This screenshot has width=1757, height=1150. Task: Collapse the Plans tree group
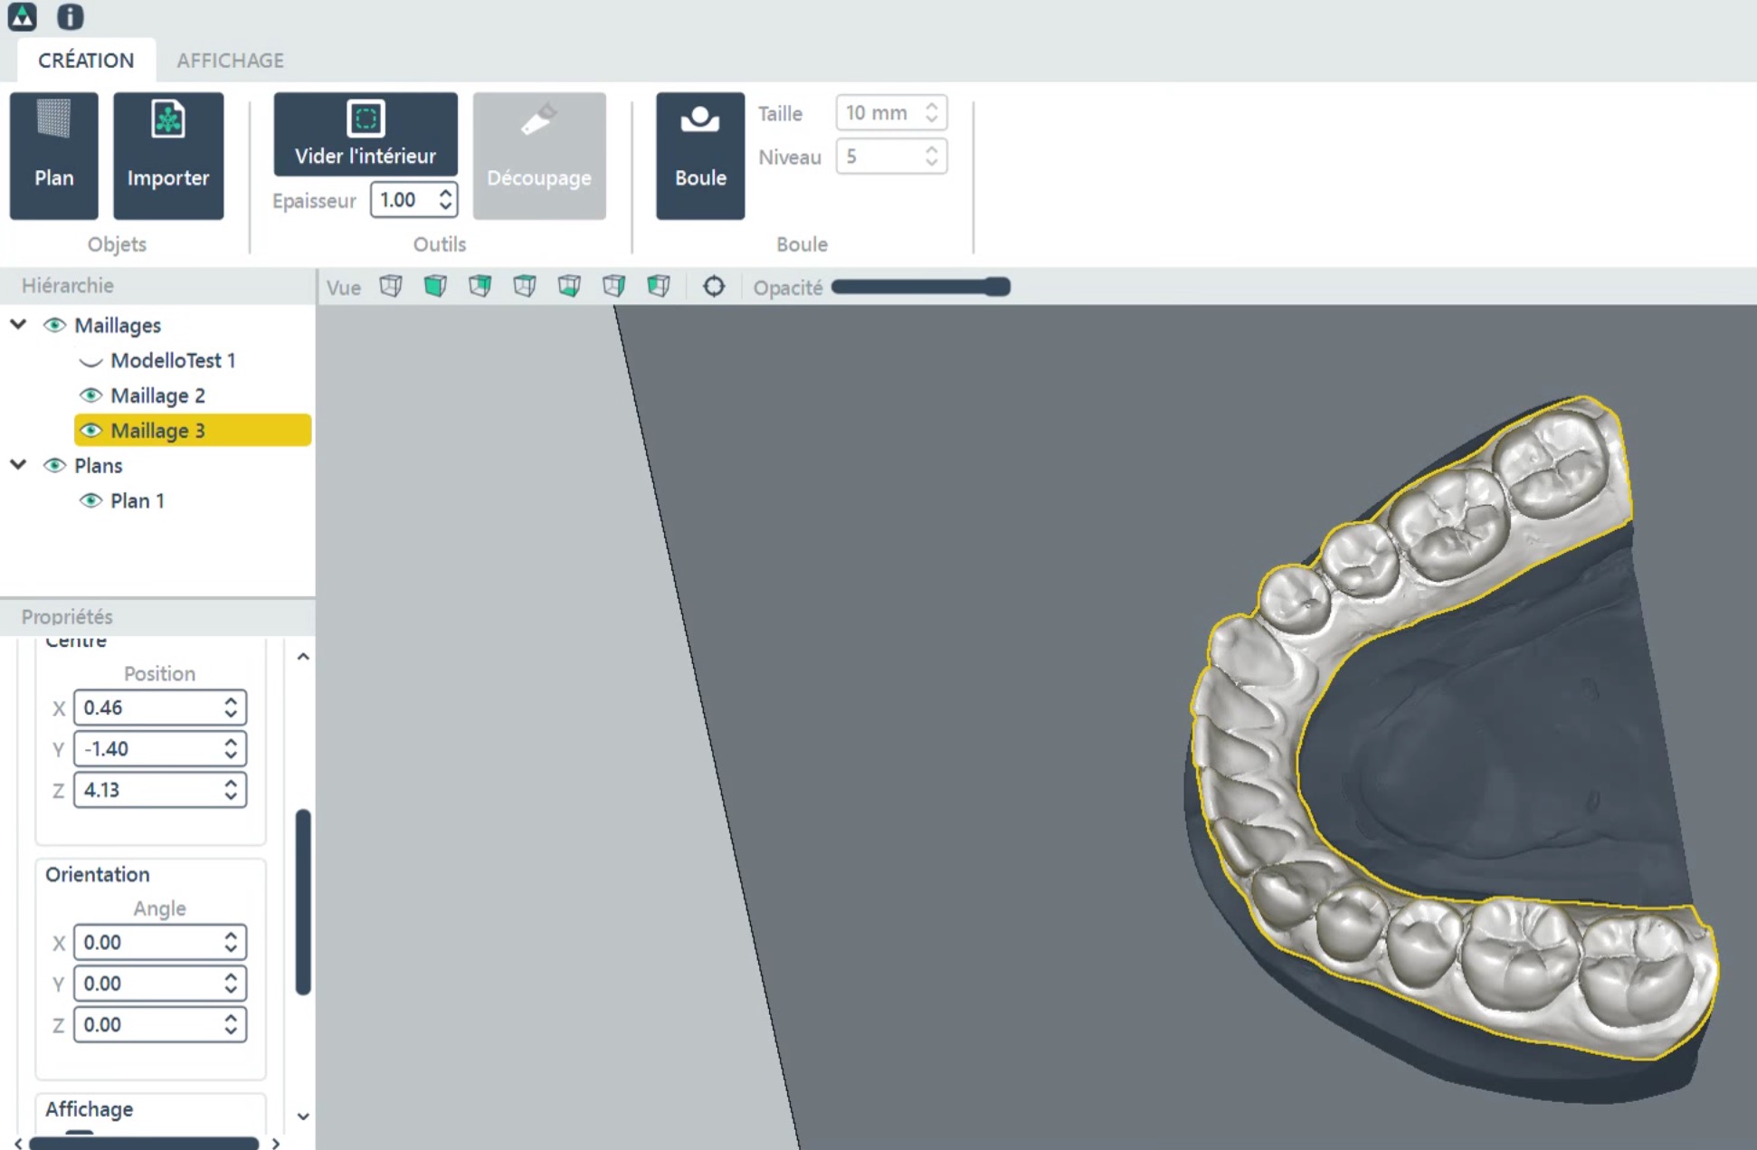18,465
